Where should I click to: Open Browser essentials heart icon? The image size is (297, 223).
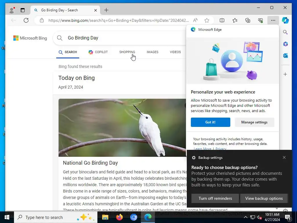click(260, 20)
